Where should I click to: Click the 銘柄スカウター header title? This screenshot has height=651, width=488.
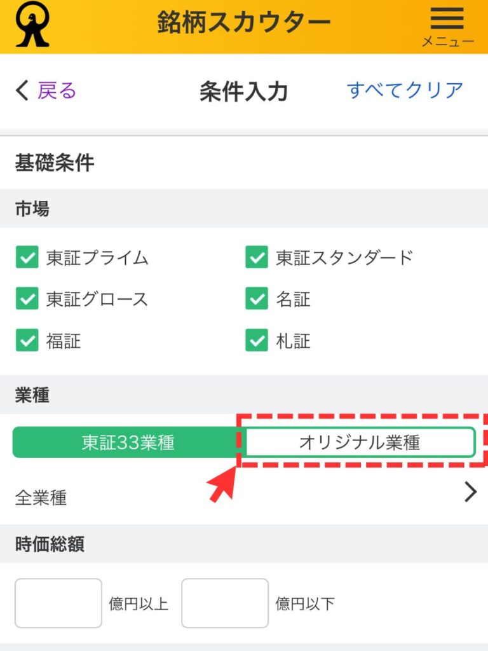coord(244,23)
